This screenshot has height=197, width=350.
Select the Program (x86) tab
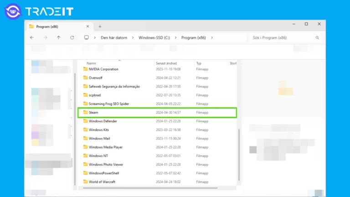[59, 26]
